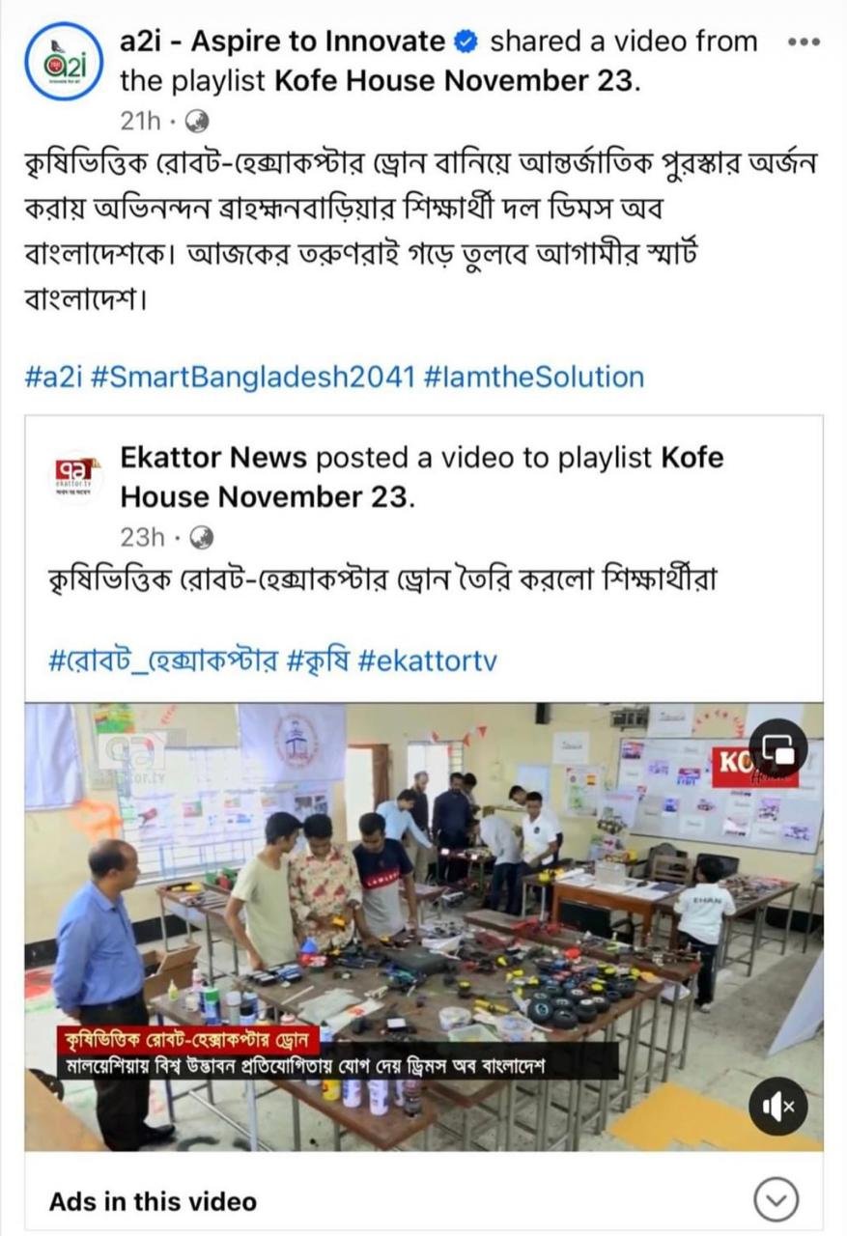
Task: Open the a2i - Aspire to Innovate page
Action: point(282,42)
